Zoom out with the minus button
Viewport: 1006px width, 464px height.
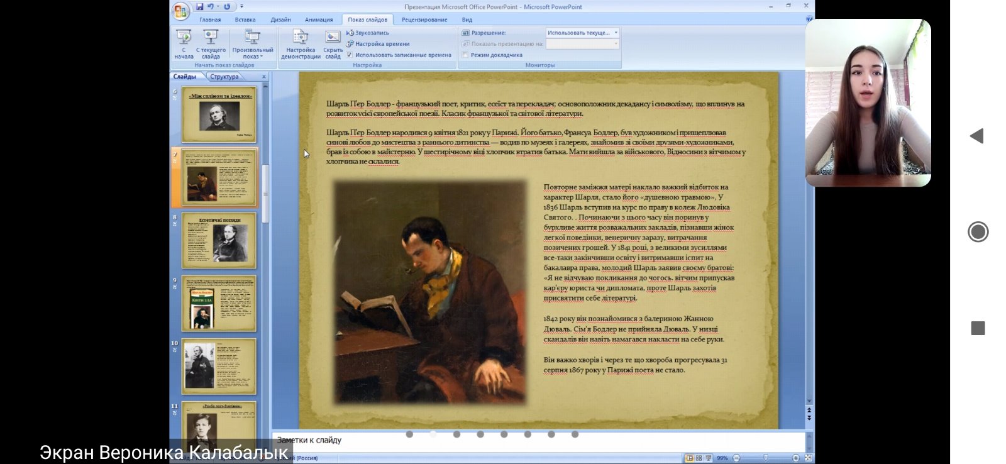pos(736,458)
